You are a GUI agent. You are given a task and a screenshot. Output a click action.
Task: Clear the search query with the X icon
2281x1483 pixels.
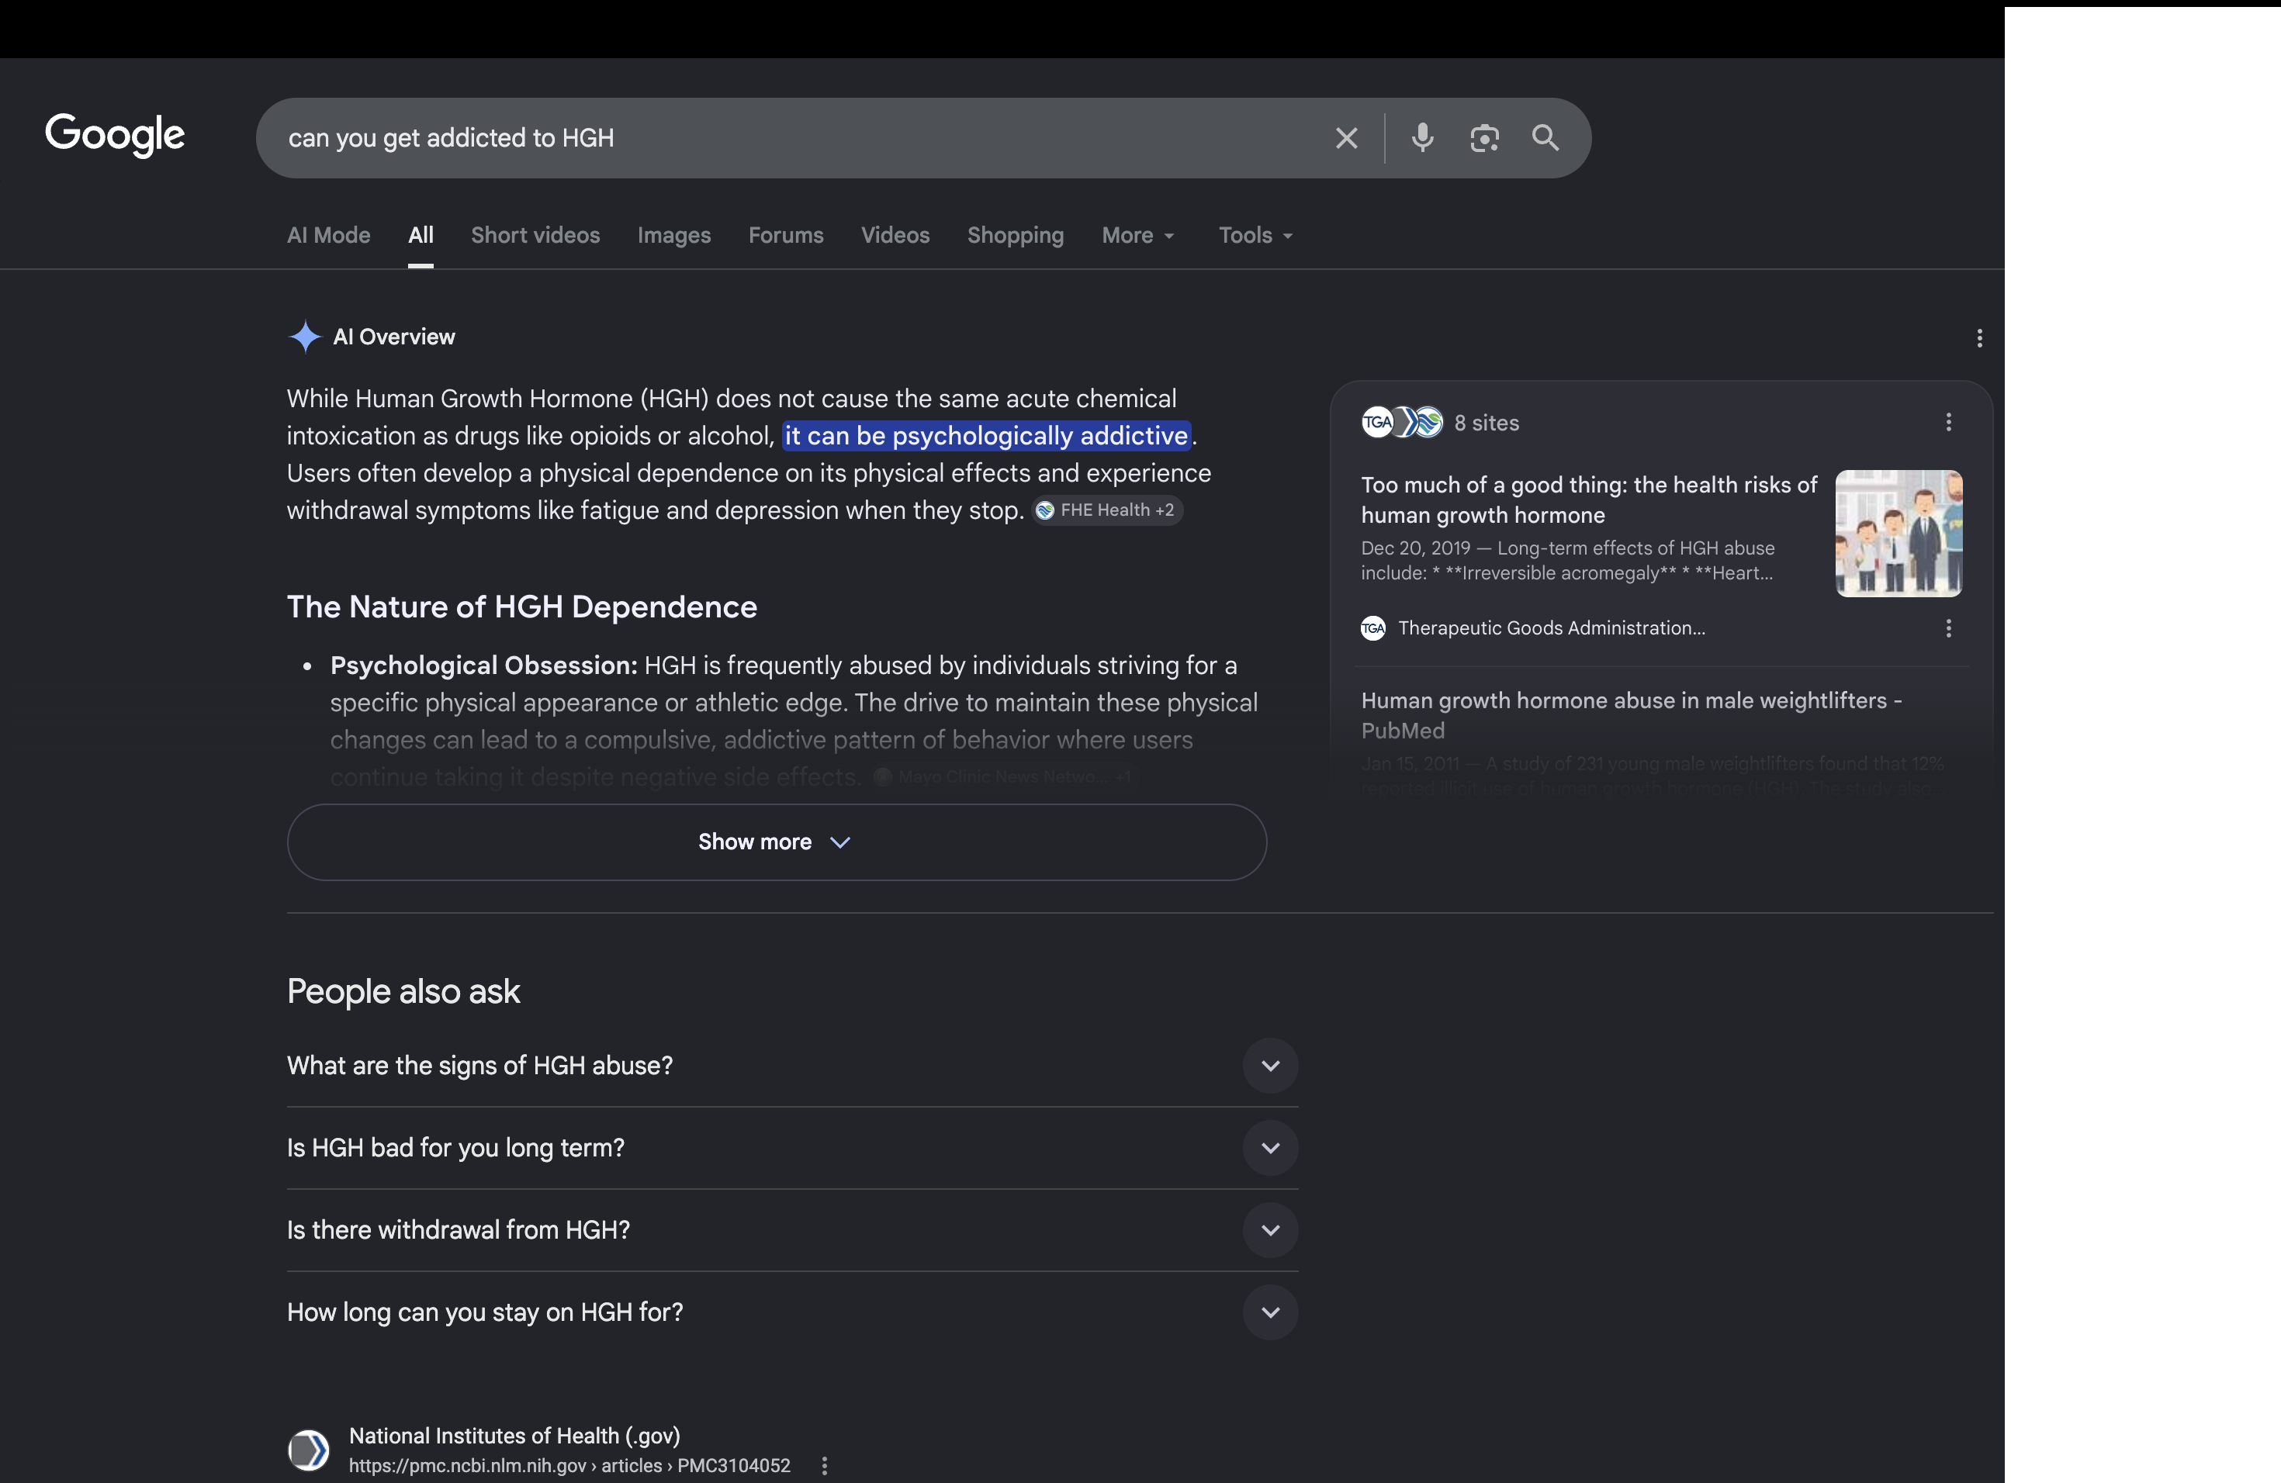click(x=1347, y=138)
